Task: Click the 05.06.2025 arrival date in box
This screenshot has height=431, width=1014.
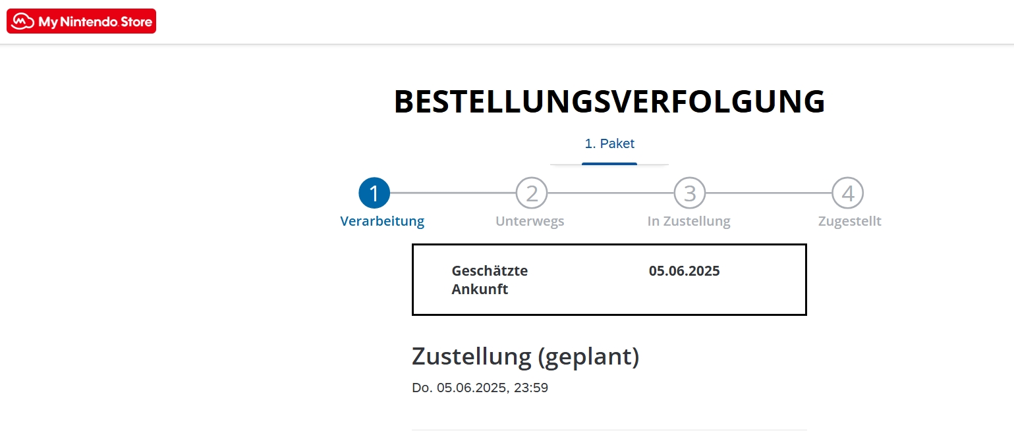Action: 684,271
